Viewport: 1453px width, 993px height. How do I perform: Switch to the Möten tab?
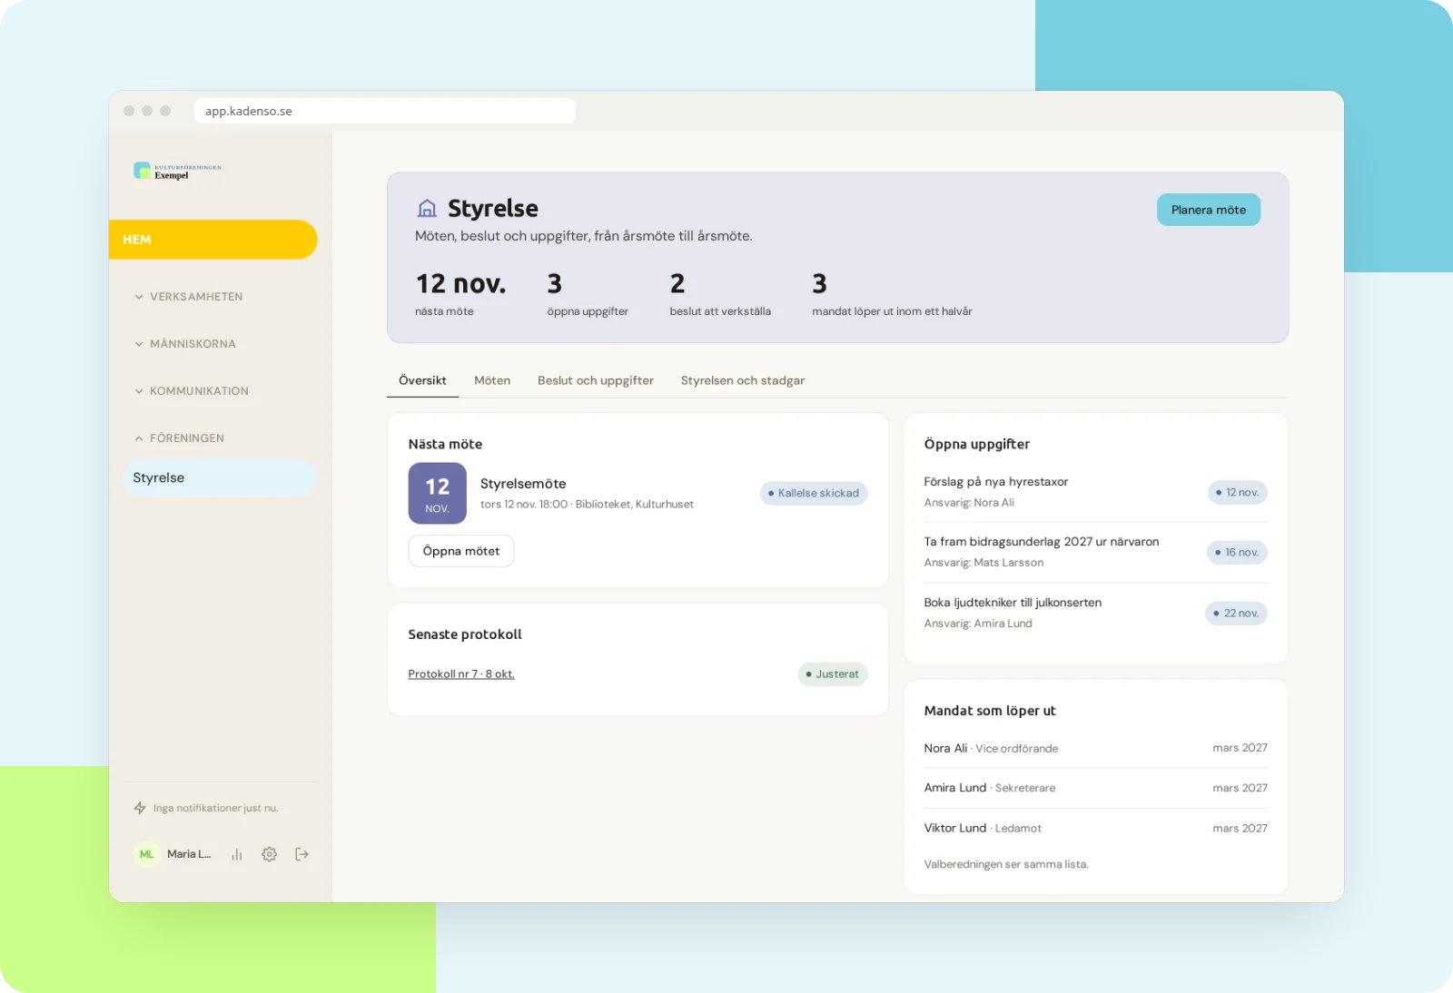tap(492, 380)
